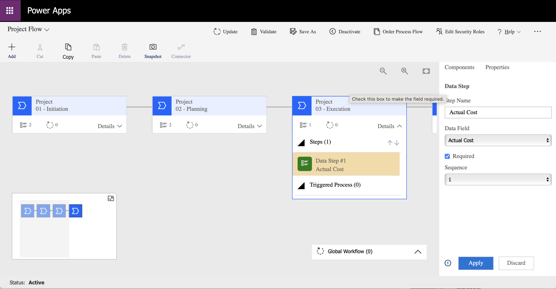Collapse the minimap panel
Screen dimensions: 556x289
pyautogui.click(x=111, y=198)
